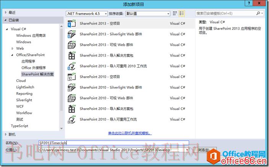Collapse the Office/SharePoint tree node
269x167 pixels.
[12, 55]
